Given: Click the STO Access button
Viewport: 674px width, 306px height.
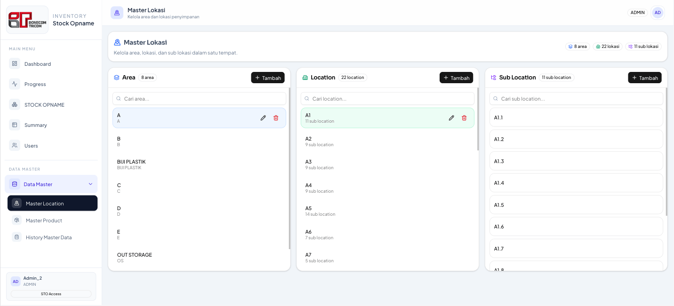Looking at the screenshot, I should coord(51,294).
